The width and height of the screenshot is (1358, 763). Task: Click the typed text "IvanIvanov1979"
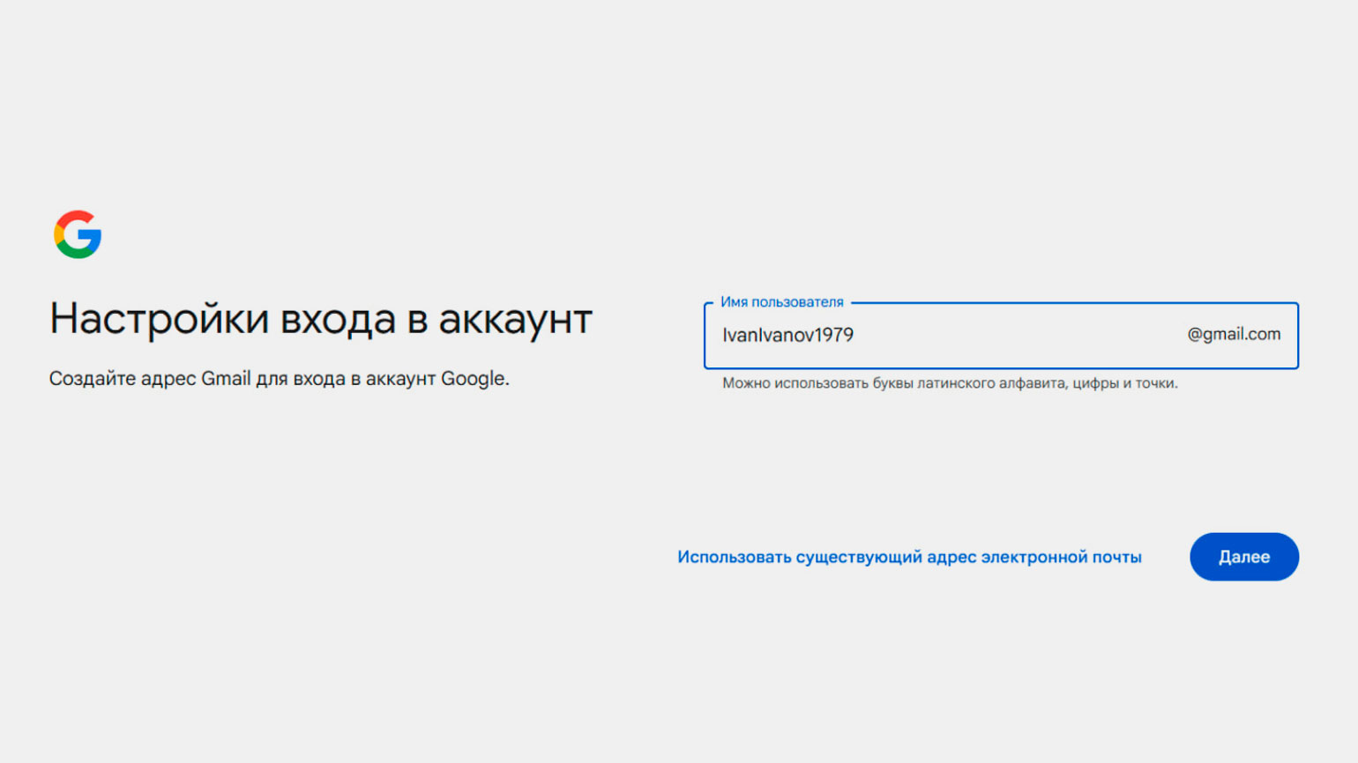(787, 336)
